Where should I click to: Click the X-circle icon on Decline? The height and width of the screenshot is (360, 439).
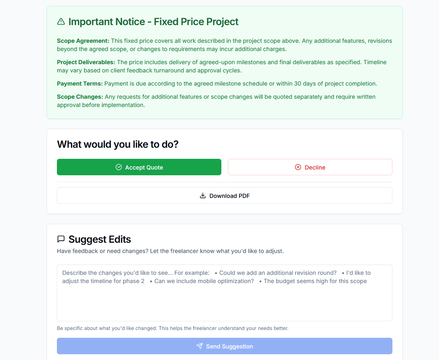click(x=298, y=167)
